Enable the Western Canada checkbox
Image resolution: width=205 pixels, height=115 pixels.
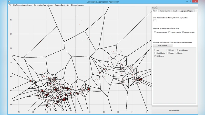click(x=155, y=32)
